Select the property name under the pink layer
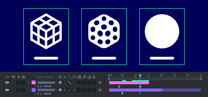This screenshot has width=208, height=97. pyautogui.click(x=48, y=86)
